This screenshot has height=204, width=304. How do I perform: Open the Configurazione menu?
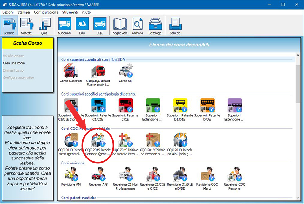46,12
